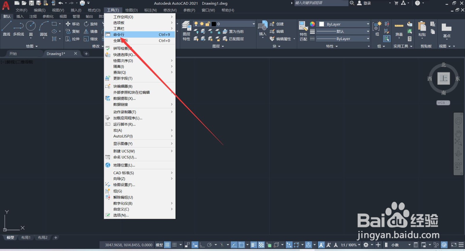Select the Circle (圆) tool
Image resolution: width=465 pixels, height=251 pixels.
[x=31, y=29]
